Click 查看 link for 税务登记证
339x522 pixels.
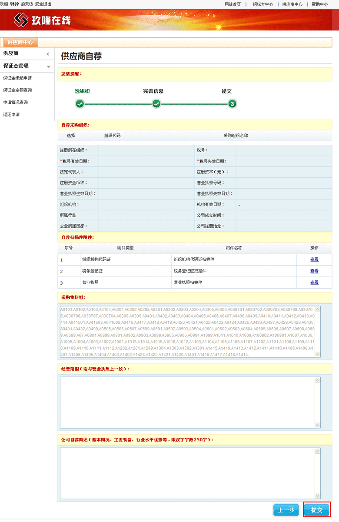coord(314,271)
